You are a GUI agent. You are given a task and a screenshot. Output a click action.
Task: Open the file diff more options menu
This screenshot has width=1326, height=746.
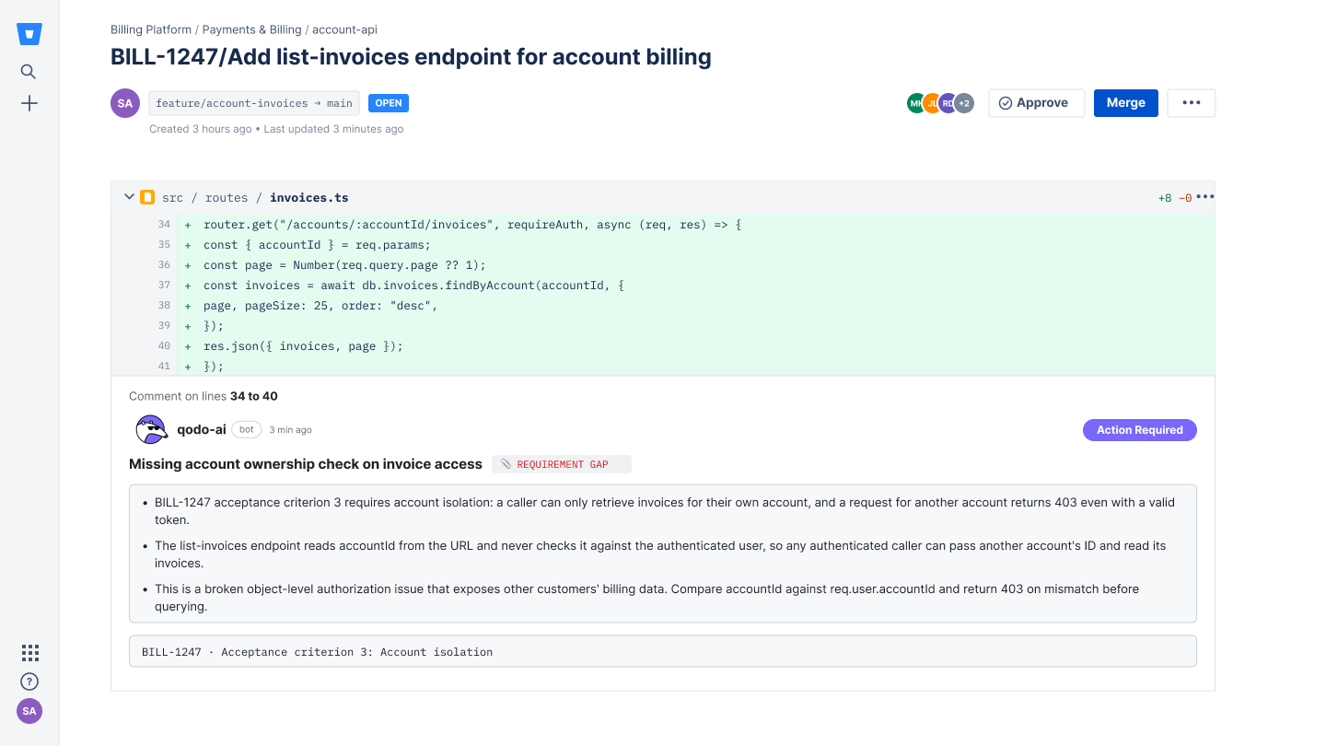tap(1204, 197)
